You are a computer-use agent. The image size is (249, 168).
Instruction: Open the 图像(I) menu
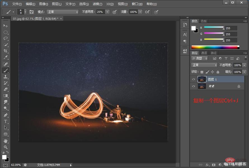44,4
